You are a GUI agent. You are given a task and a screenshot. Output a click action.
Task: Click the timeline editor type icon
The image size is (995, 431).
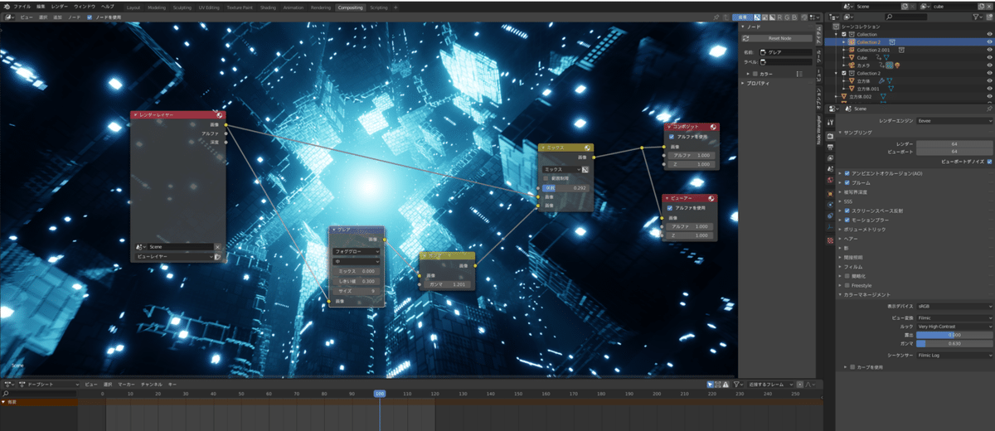tap(8, 385)
